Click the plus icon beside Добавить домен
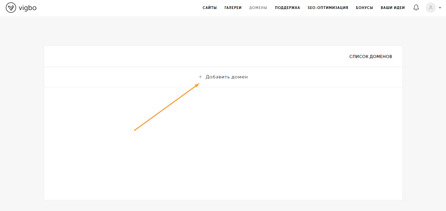The height and width of the screenshot is (211, 446). [200, 77]
